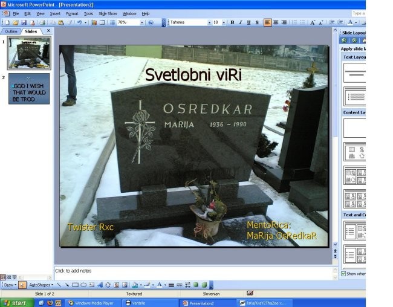This screenshot has width=393, height=307.
Task: Decrease the font size
Action: click(x=321, y=22)
